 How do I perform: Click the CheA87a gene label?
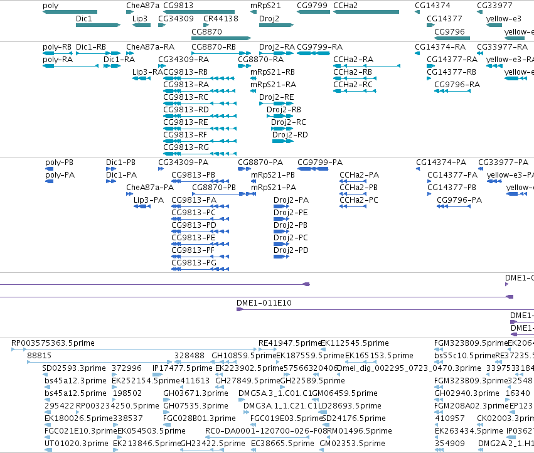[142, 6]
